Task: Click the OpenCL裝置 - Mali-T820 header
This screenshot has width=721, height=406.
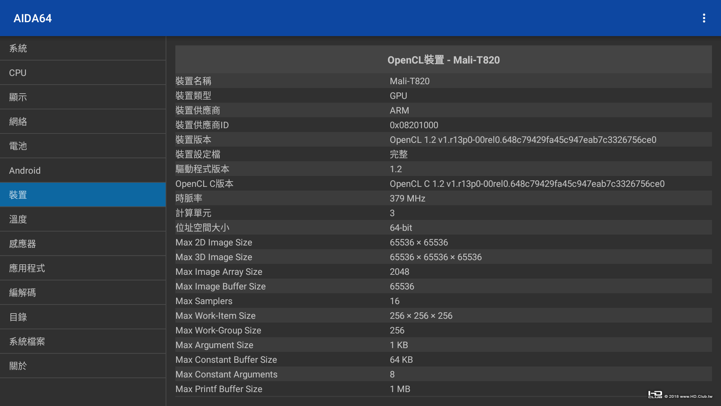Action: click(x=443, y=60)
